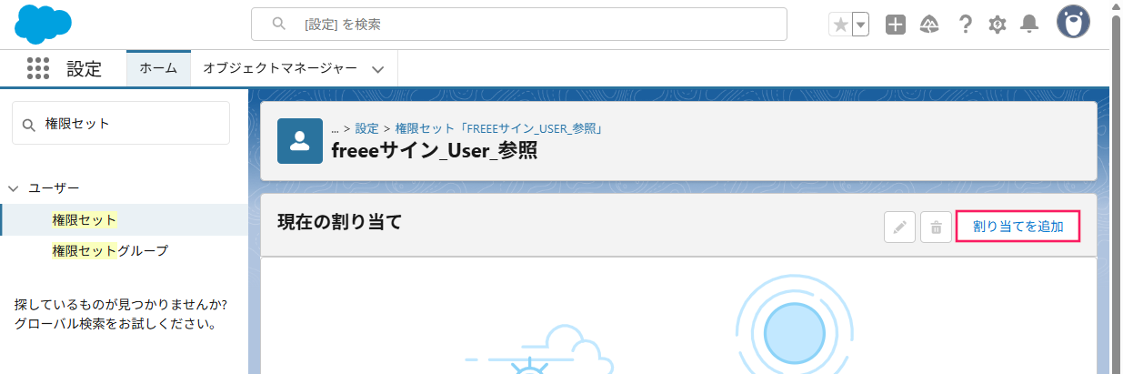Click the 設定 app name label
Image resolution: width=1123 pixels, height=374 pixels.
click(x=84, y=69)
